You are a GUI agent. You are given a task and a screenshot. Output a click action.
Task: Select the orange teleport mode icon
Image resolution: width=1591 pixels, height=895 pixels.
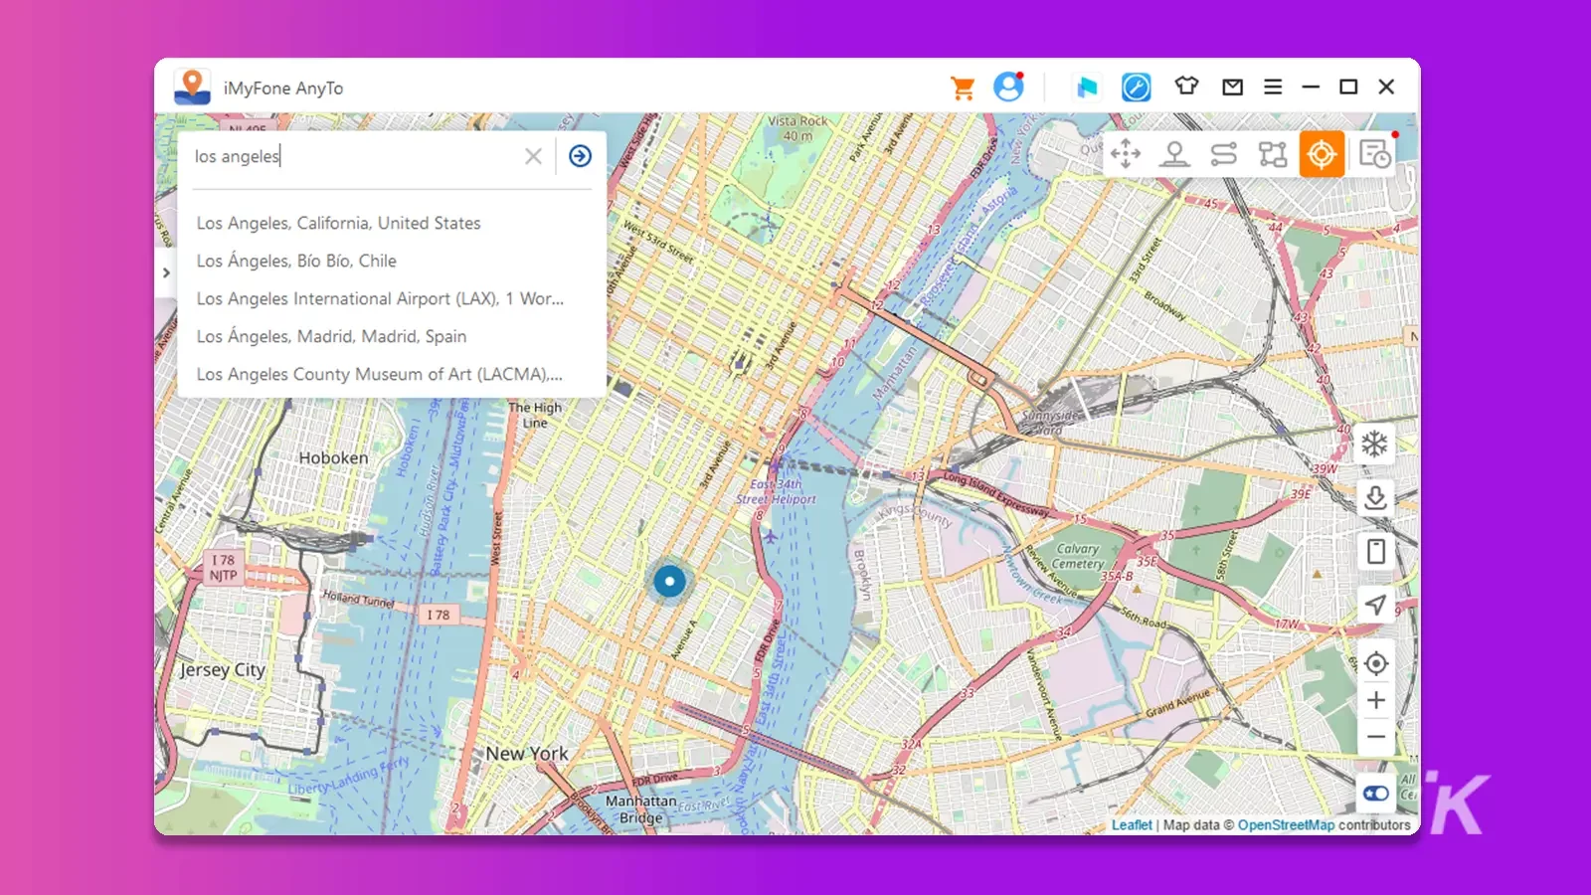coord(1322,154)
